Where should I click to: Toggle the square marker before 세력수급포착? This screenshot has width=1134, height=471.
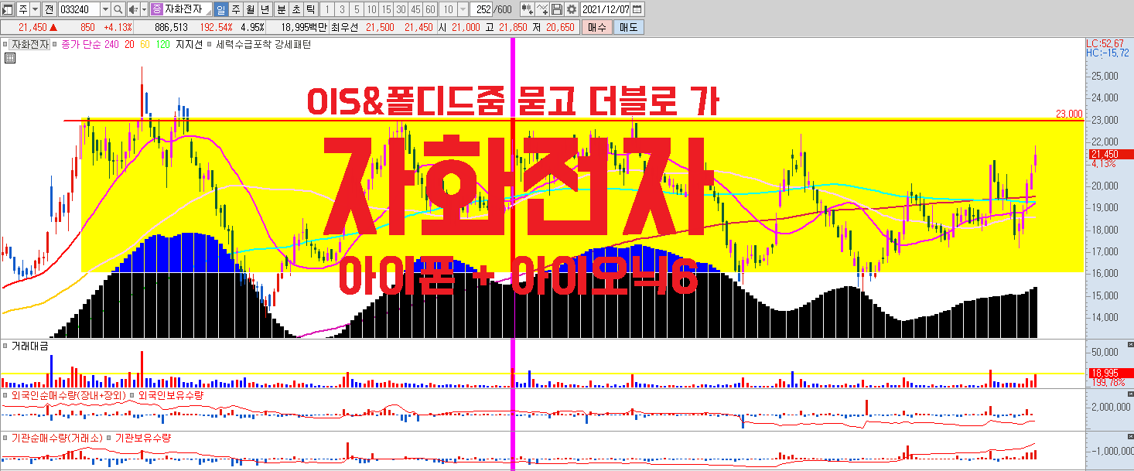(210, 45)
